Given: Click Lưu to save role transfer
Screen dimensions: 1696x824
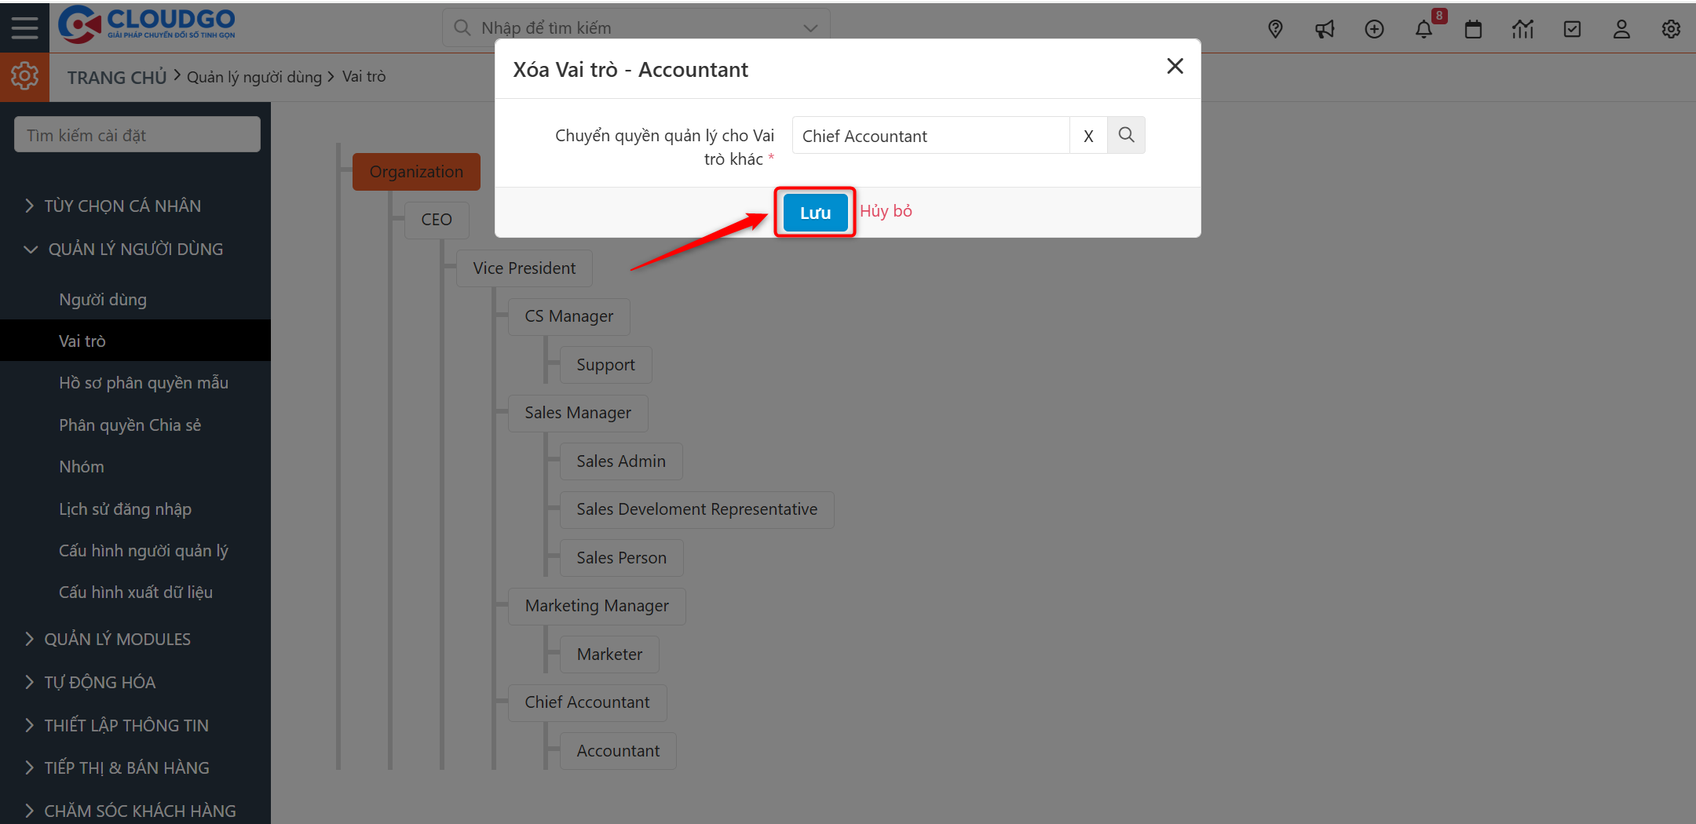Looking at the screenshot, I should coord(814,213).
